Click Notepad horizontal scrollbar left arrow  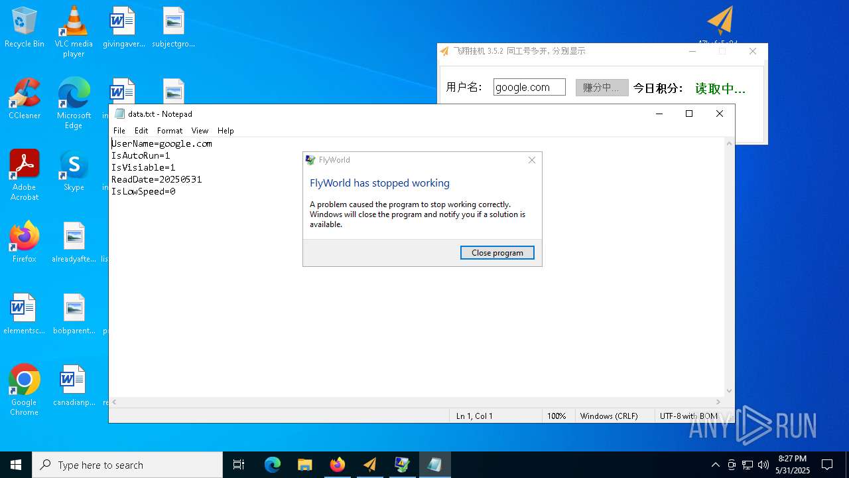coord(115,402)
